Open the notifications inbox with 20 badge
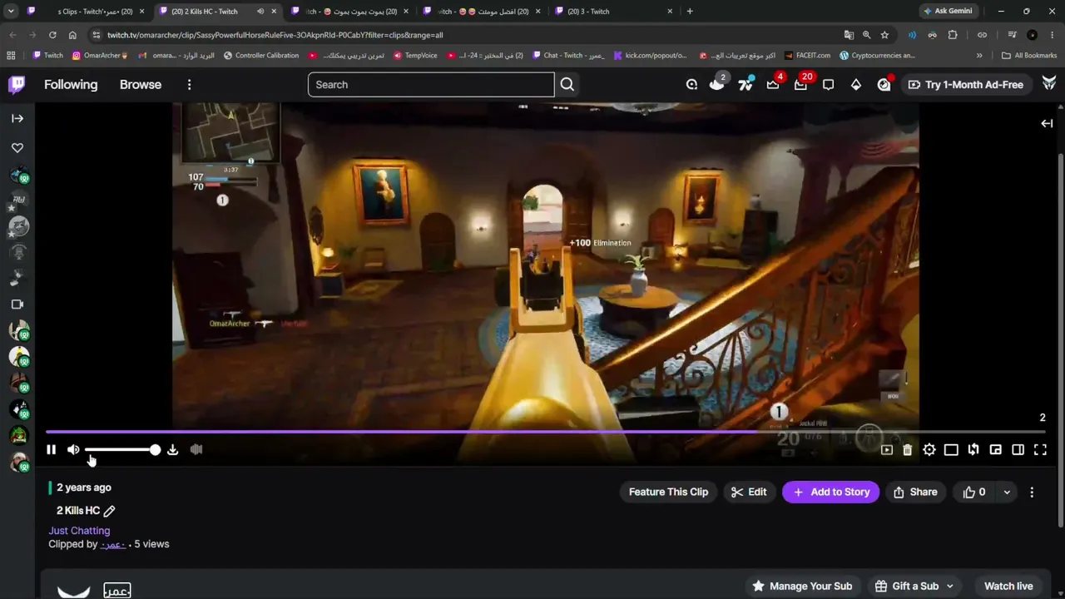Image resolution: width=1065 pixels, height=599 pixels. pyautogui.click(x=800, y=84)
